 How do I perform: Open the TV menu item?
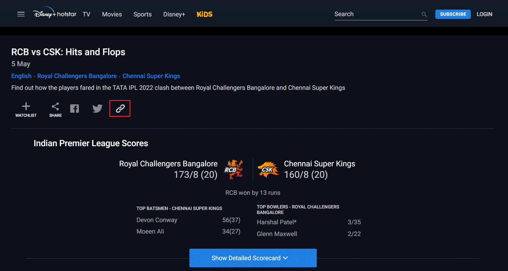[x=86, y=14]
